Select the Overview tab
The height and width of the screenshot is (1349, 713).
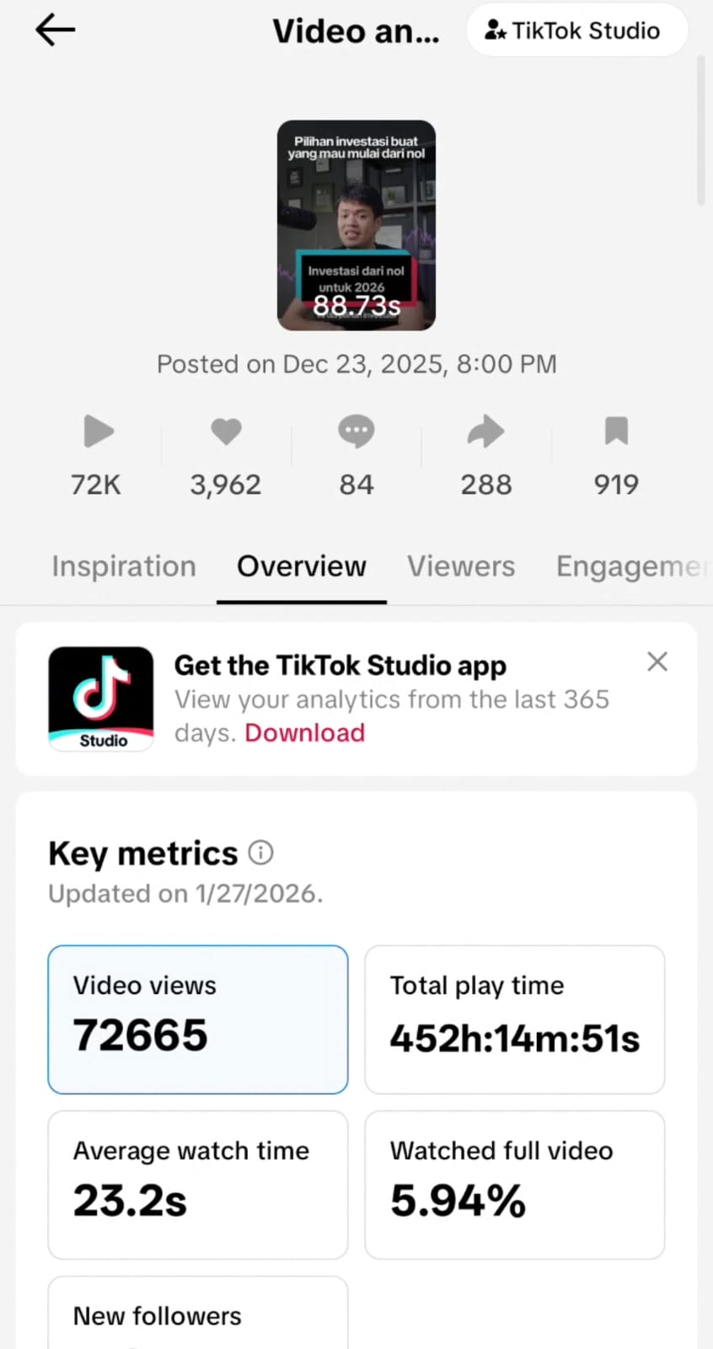click(x=302, y=567)
